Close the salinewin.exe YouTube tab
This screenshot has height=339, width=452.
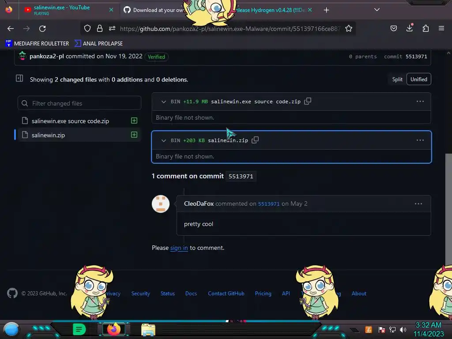pos(111,10)
